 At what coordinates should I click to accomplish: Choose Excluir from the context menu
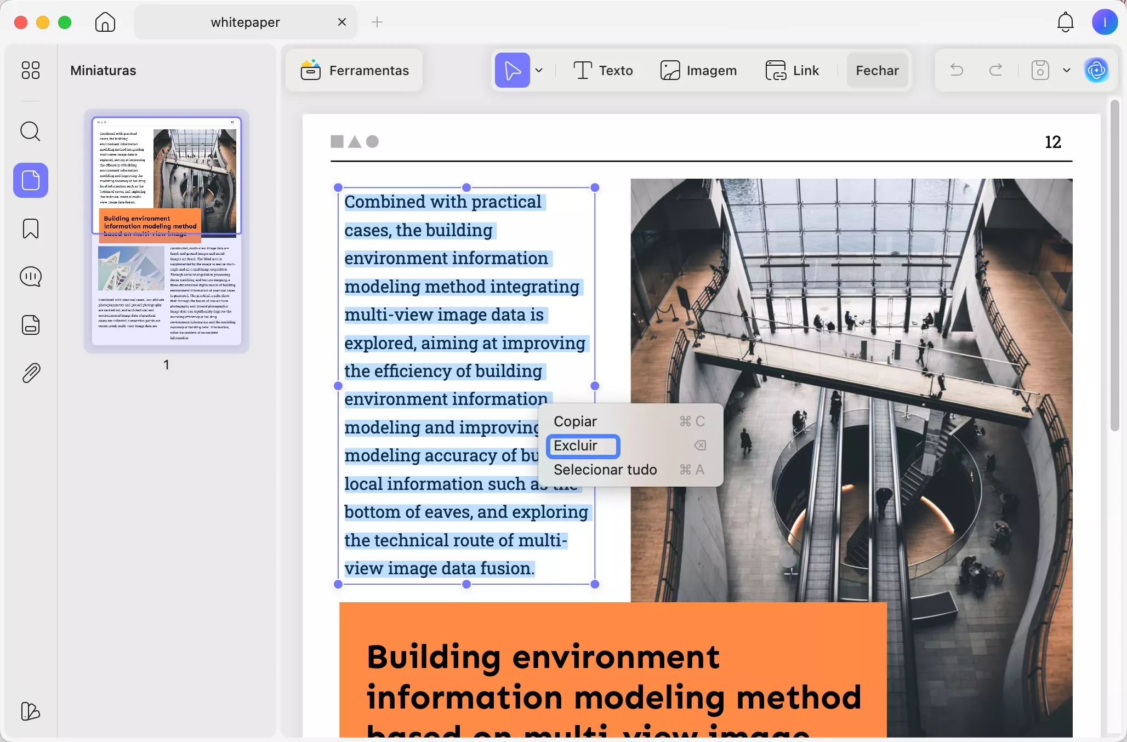pyautogui.click(x=582, y=446)
